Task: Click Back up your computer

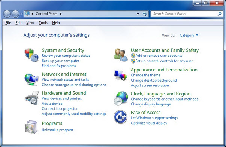Action: click(60, 61)
